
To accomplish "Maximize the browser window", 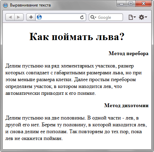I will tap(131, 4).
